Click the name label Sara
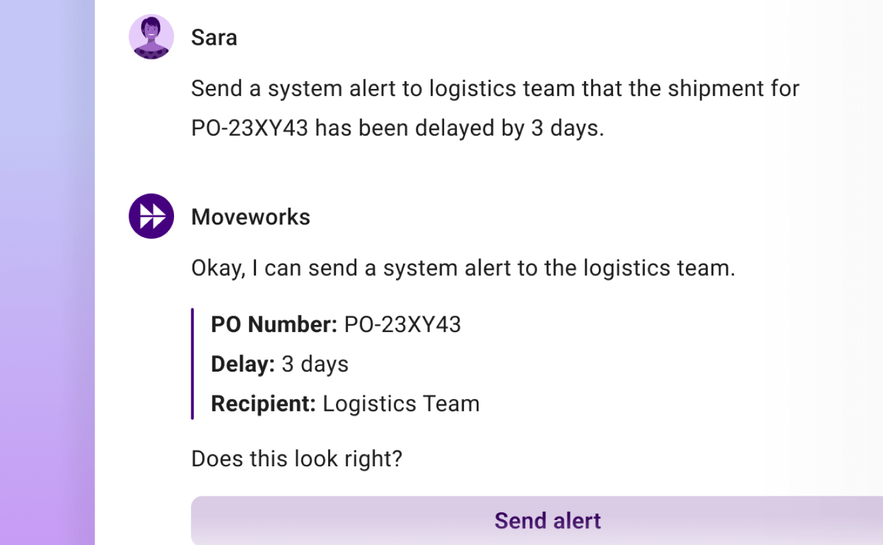The image size is (883, 545). pyautogui.click(x=214, y=37)
